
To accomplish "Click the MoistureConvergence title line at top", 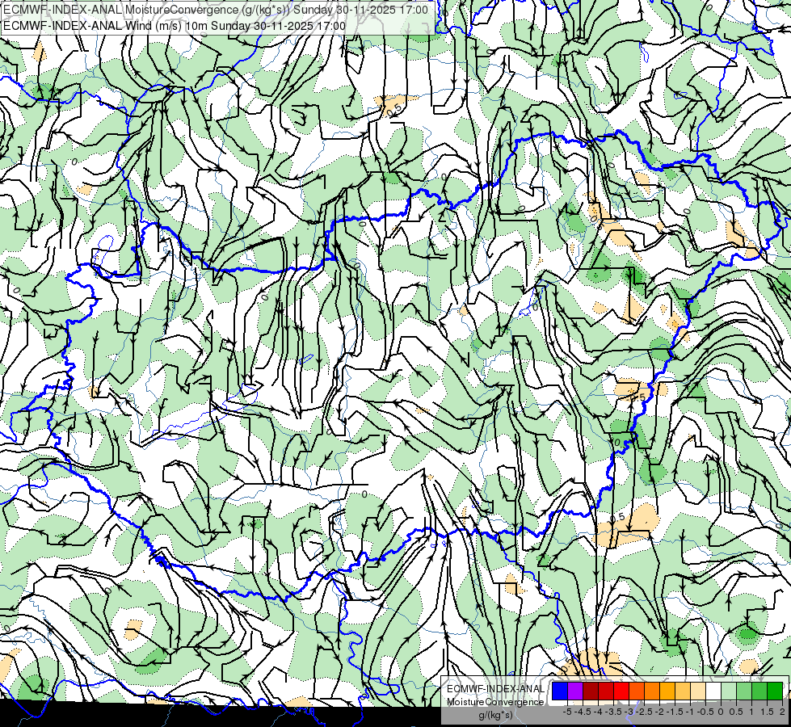I will click(x=216, y=10).
